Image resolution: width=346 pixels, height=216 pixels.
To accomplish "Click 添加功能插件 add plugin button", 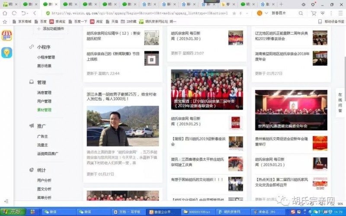I will point(51,29).
